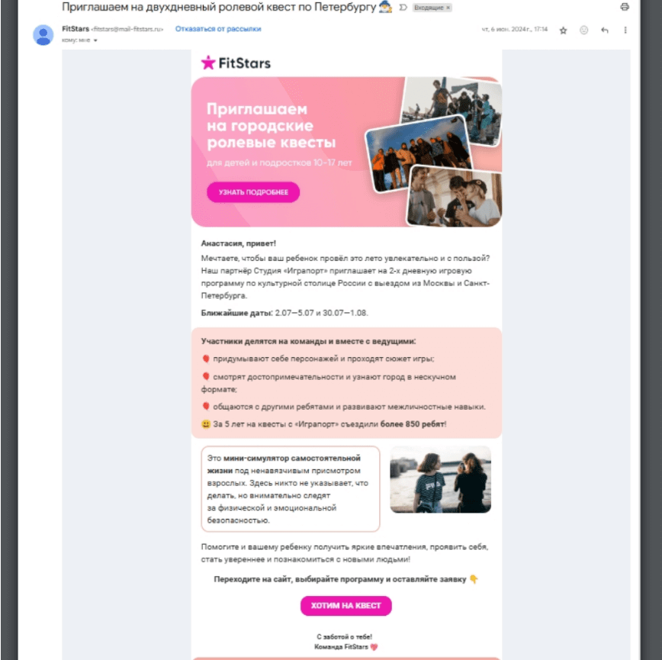
Task: Click the 'УЗНАТЬ ПОДРОБНЕЕ' banner button
Action: click(x=253, y=192)
